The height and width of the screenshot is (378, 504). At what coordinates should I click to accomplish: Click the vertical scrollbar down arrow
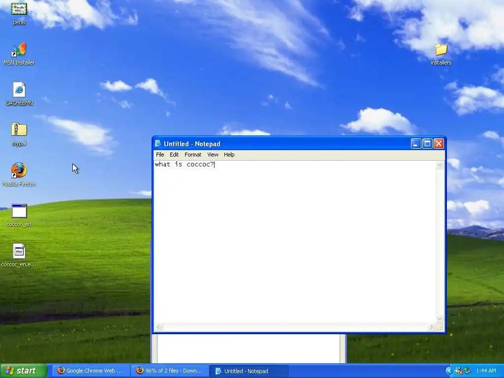pyautogui.click(x=440, y=319)
